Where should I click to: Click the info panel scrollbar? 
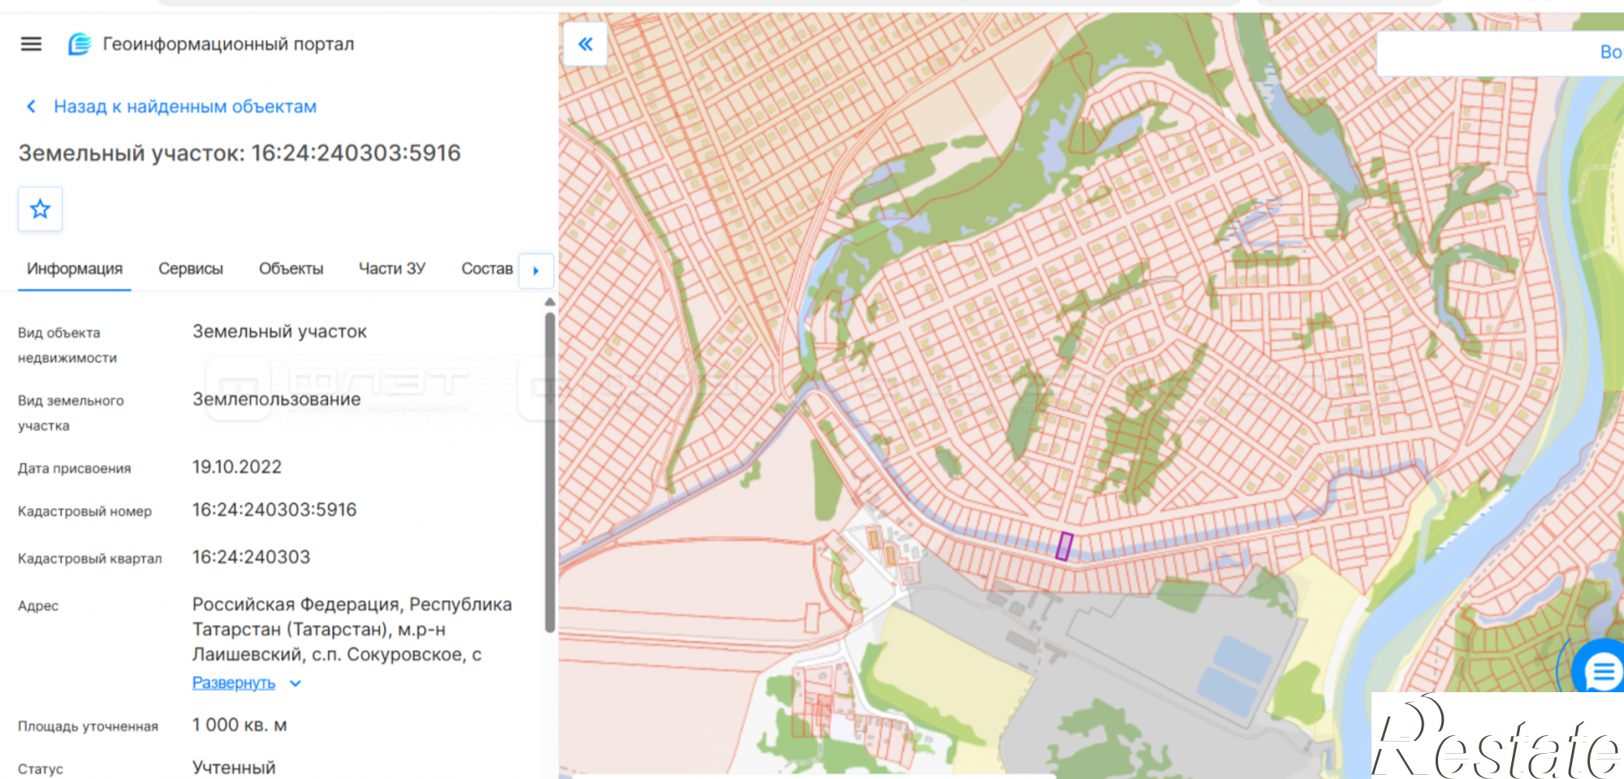550,472
